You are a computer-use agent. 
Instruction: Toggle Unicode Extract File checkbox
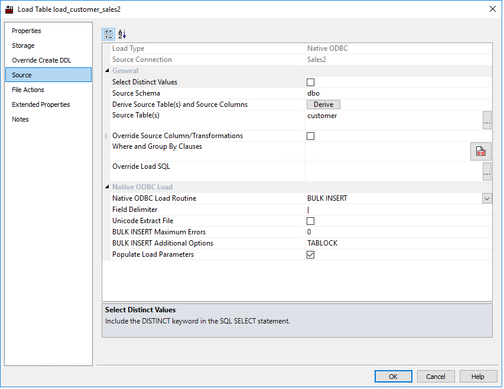310,221
